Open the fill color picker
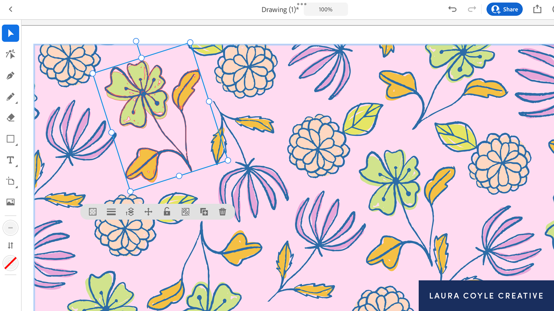The height and width of the screenshot is (311, 554). [10, 263]
